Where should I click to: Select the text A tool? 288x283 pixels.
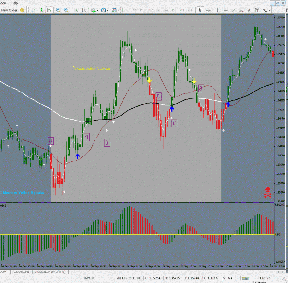click(x=249, y=10)
